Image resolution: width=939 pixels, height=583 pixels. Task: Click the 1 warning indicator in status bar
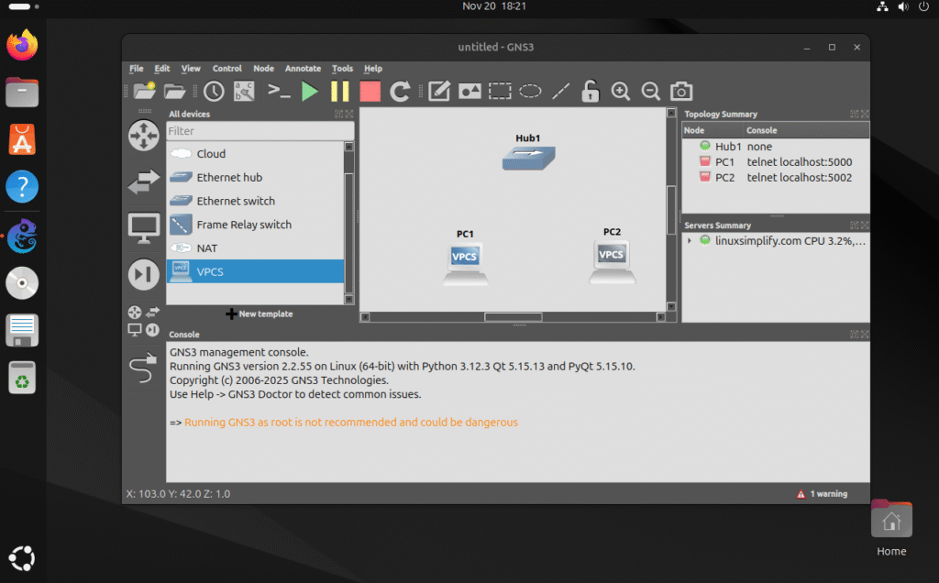click(x=821, y=493)
